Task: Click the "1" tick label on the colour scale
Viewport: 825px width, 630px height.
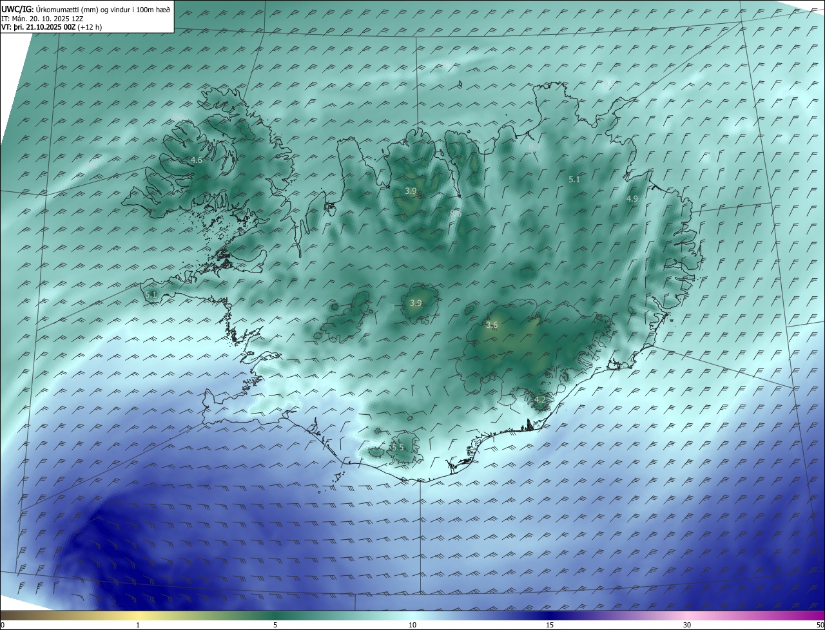Action: [138, 625]
